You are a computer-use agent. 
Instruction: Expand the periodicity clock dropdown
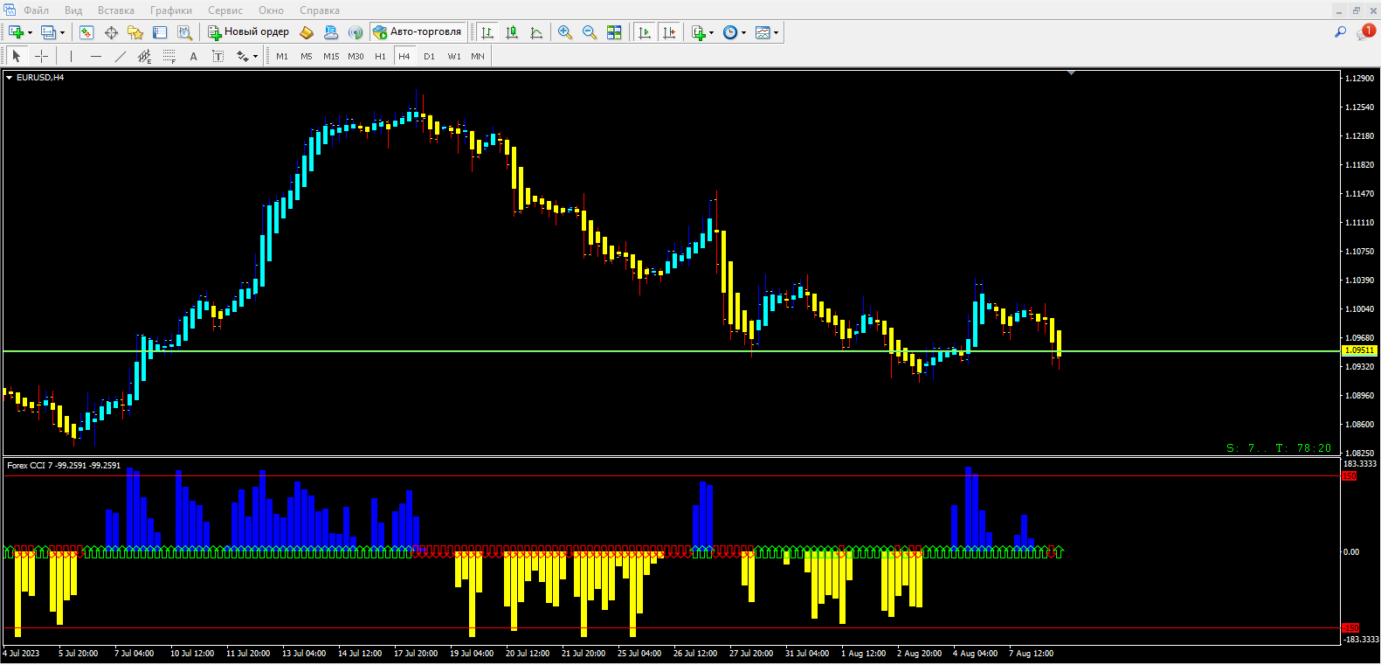coord(744,32)
